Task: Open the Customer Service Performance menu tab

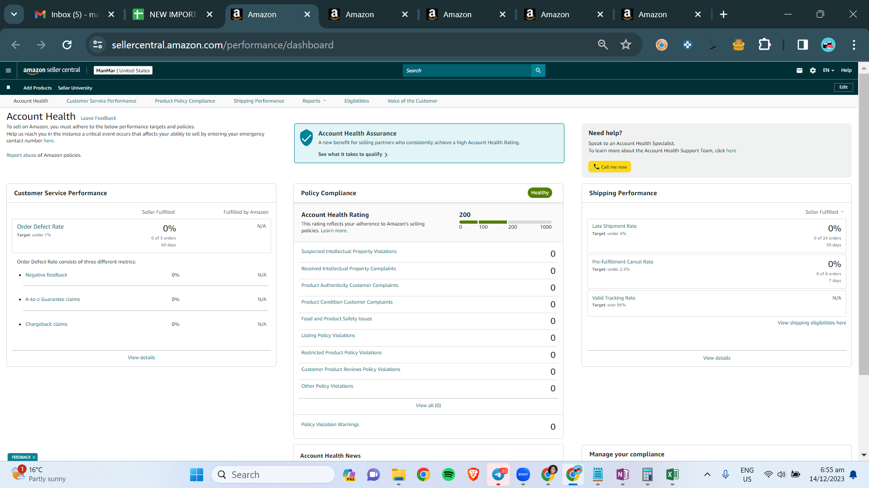Action: coord(101,101)
